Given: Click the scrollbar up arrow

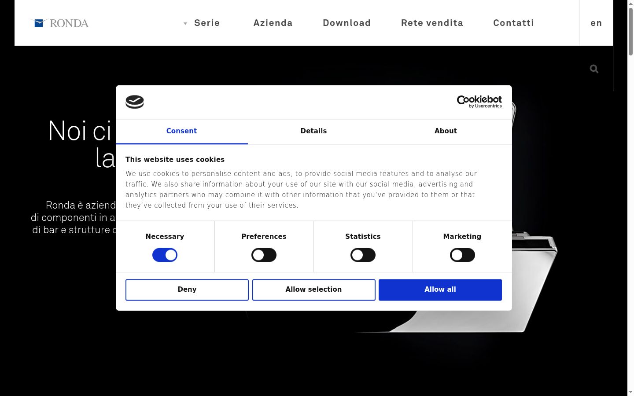Looking at the screenshot, I should (630, 4).
